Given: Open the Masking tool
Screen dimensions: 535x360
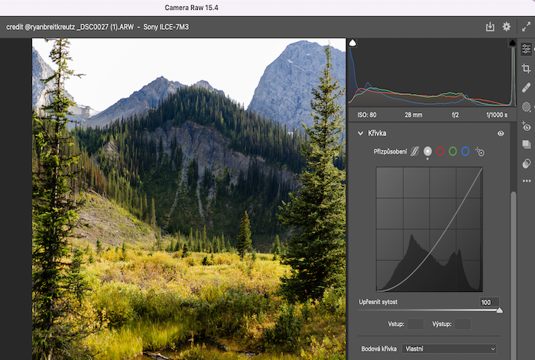Looking at the screenshot, I should point(526,107).
